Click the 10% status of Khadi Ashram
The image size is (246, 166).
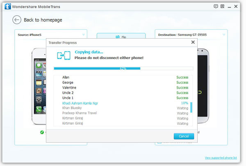[x=184, y=103]
